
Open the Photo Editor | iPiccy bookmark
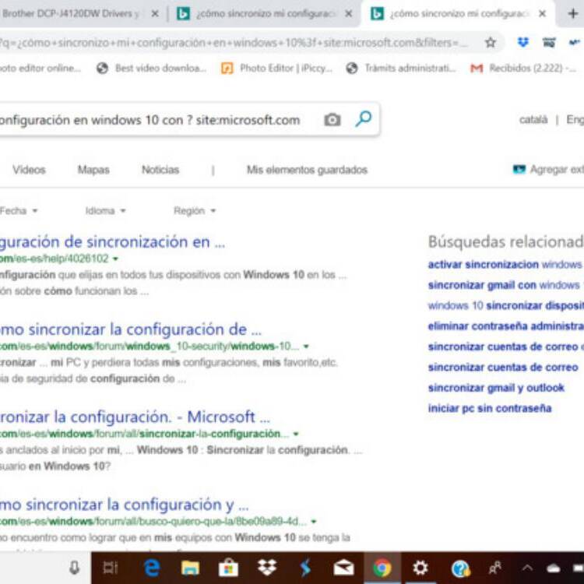[276, 69]
